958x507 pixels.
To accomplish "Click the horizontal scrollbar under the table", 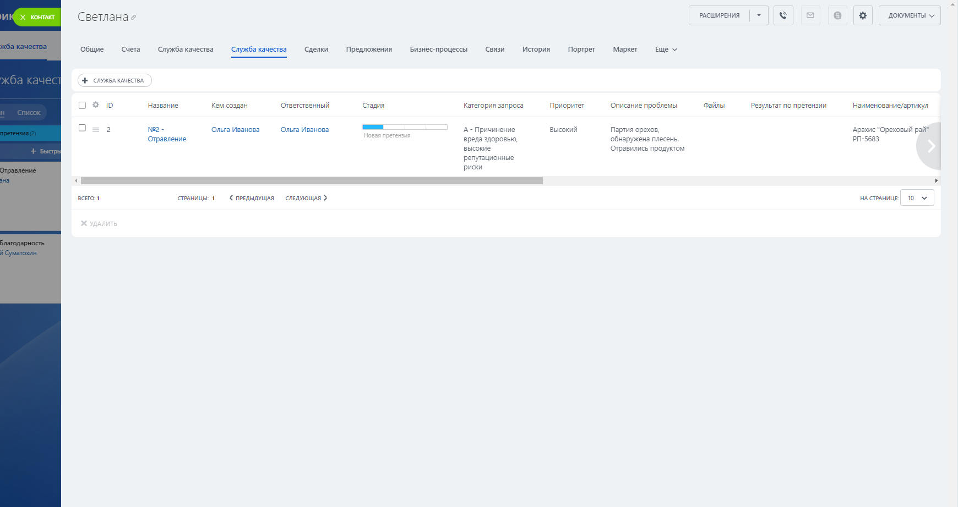I will pos(312,181).
